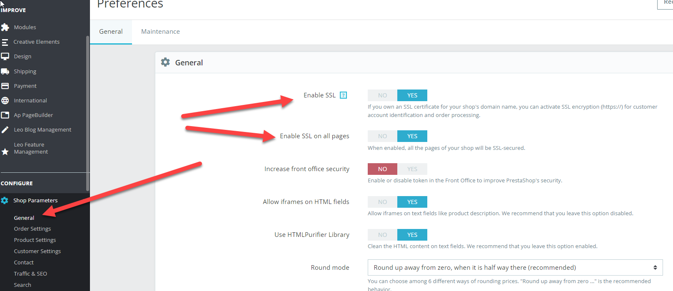The height and width of the screenshot is (291, 673).
Task: Click the Leo Blog Management pencil icon
Action: [5, 129]
